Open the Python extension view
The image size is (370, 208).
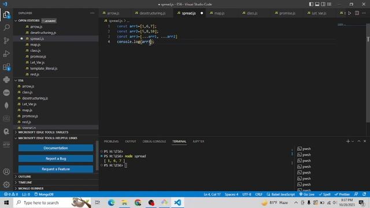tap(6, 80)
